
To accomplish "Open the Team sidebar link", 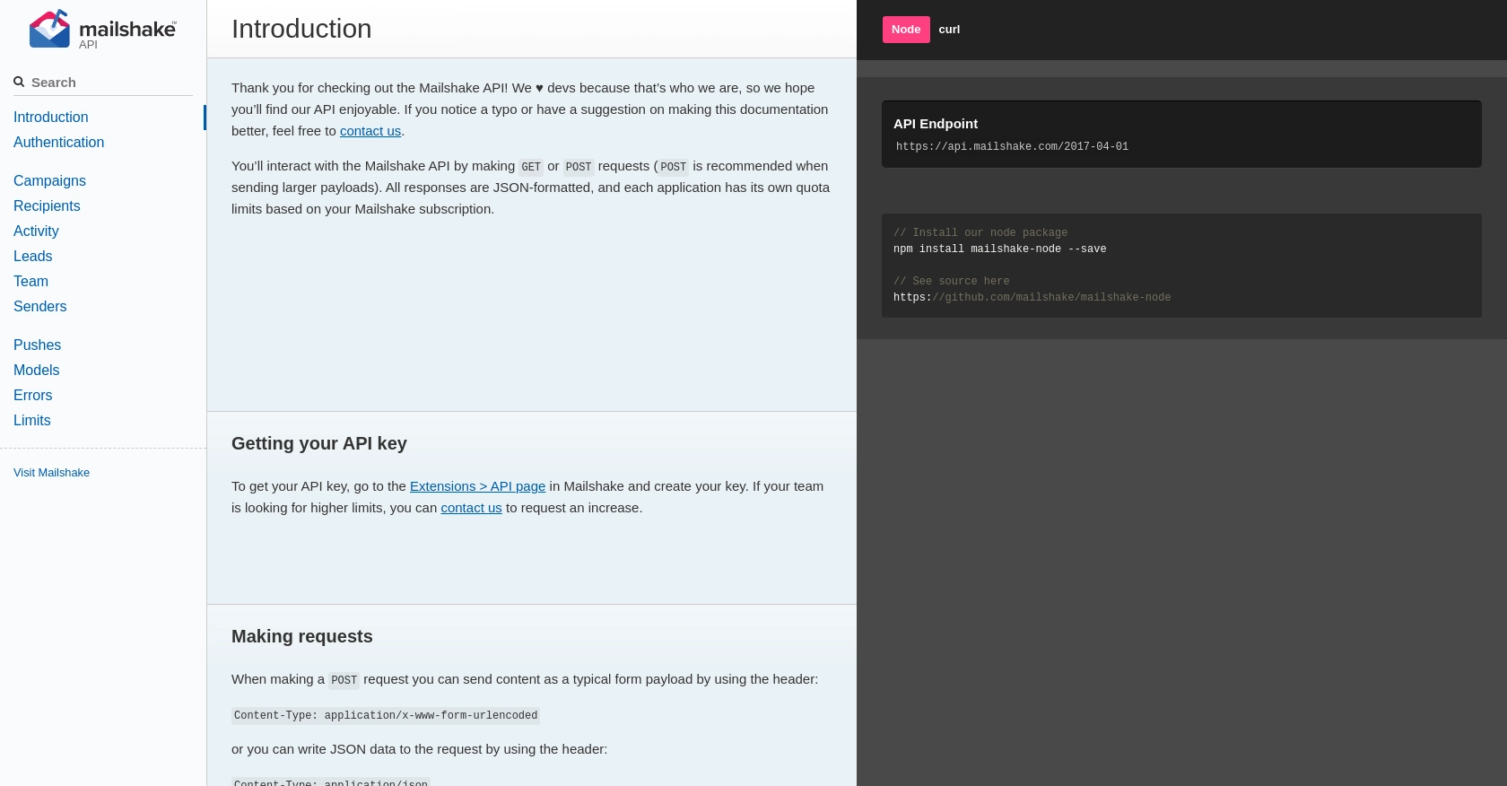I will [31, 282].
